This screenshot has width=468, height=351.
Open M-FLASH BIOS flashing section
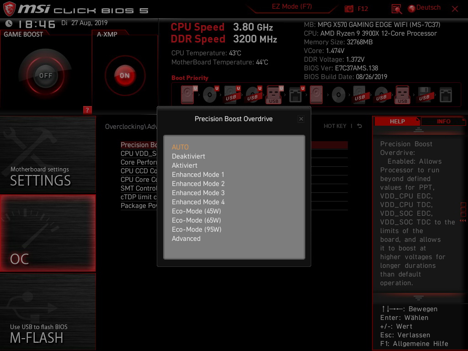[48, 312]
